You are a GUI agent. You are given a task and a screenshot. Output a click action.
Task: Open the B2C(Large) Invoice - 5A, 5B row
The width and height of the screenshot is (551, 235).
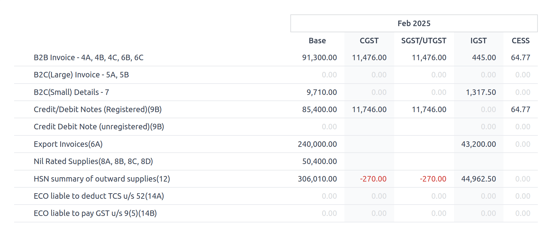pyautogui.click(x=81, y=75)
